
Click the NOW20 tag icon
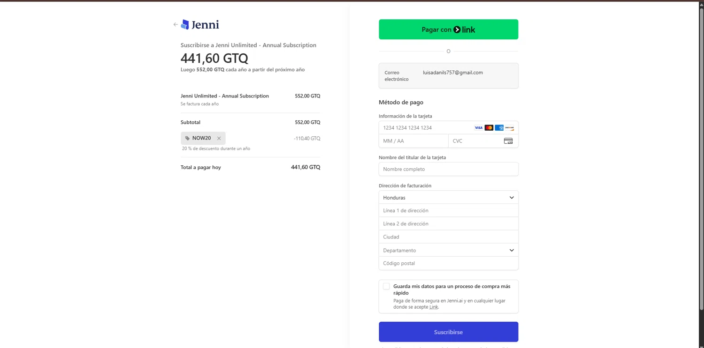point(187,138)
